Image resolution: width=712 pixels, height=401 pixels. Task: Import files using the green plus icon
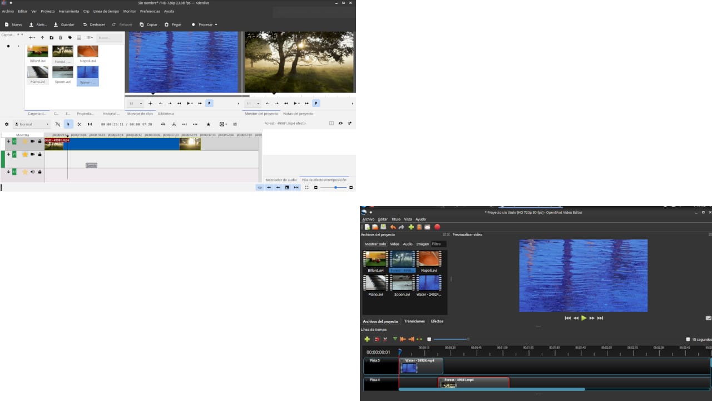(411, 227)
